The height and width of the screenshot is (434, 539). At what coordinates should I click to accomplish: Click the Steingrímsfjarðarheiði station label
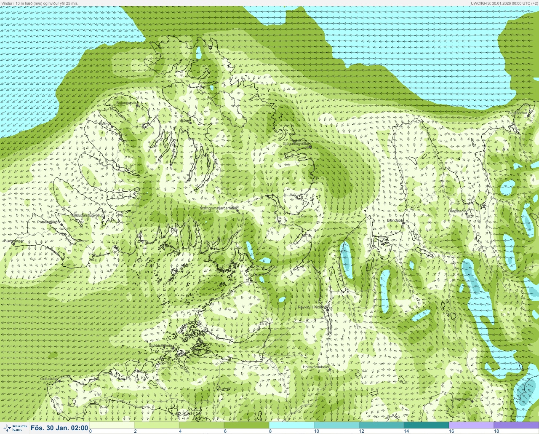219,208
